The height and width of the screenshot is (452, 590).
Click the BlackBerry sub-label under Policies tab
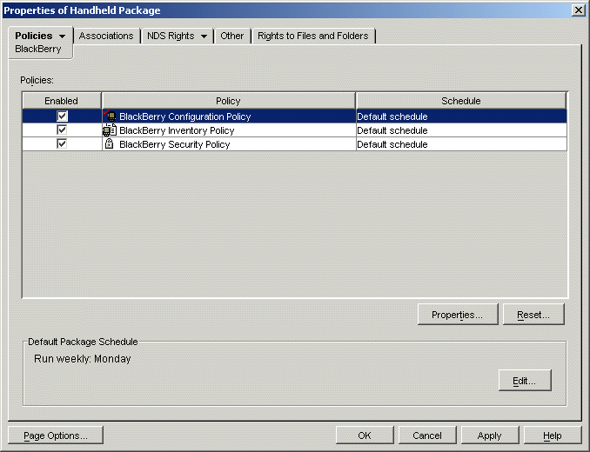[38, 49]
